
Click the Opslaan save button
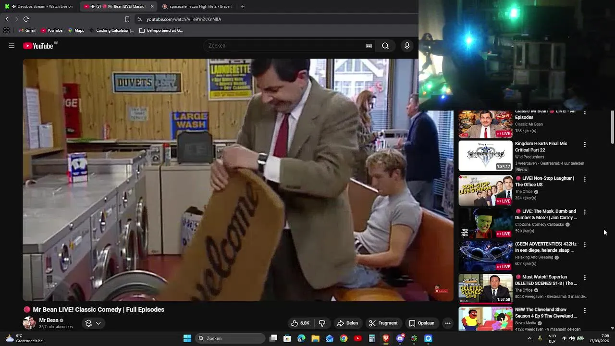(421, 323)
